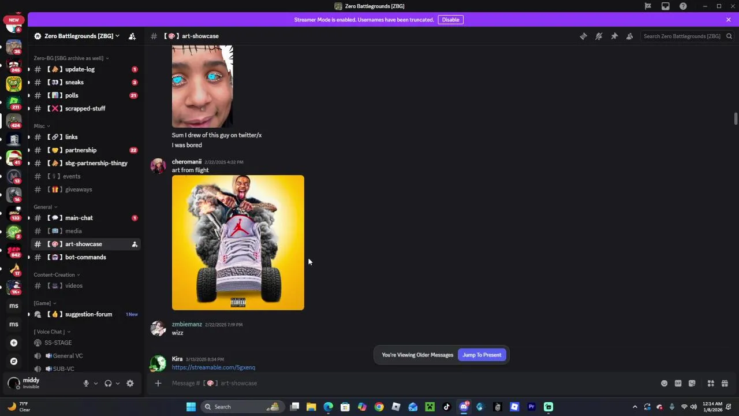Open pinned messages icon
The width and height of the screenshot is (739, 416).
pos(614,36)
